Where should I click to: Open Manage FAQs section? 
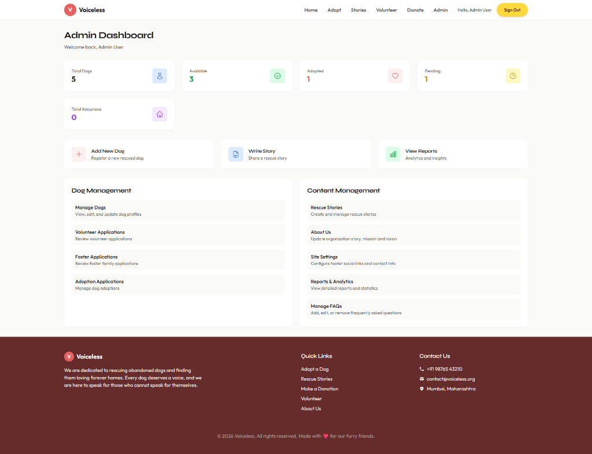click(x=413, y=308)
